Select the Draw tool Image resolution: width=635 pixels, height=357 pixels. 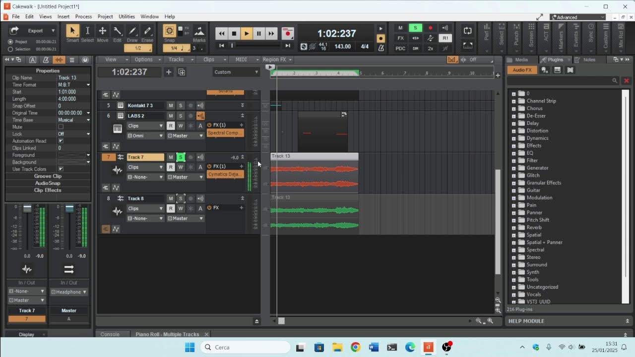click(132, 31)
